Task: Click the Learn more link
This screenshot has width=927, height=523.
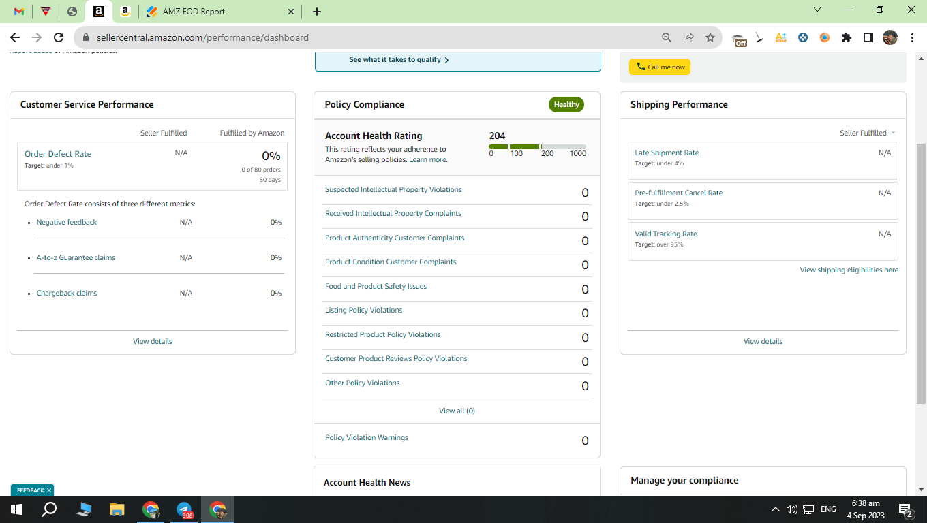Action: click(x=428, y=159)
